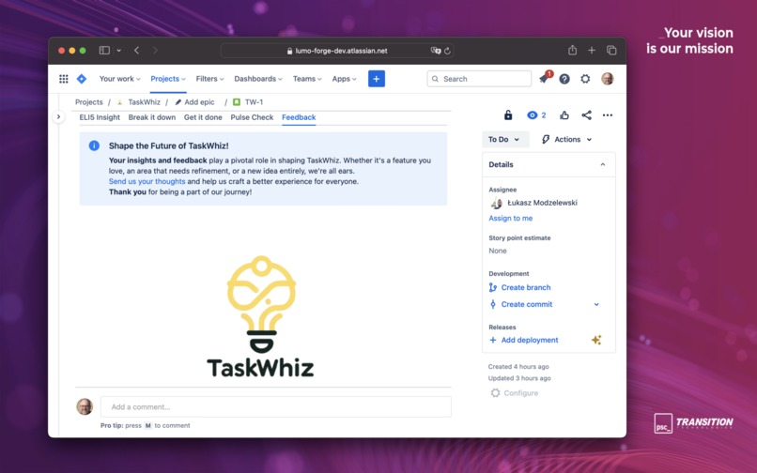Click the Assign to me link
Image resolution: width=757 pixels, height=473 pixels.
(510, 218)
